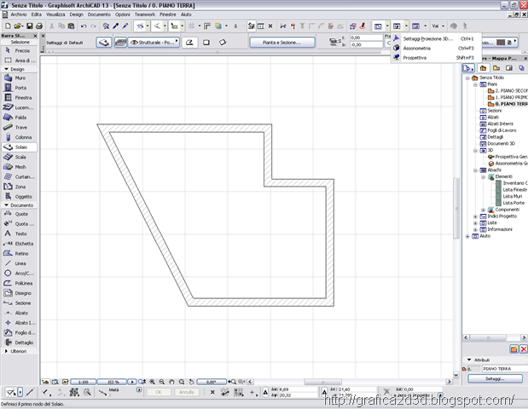This screenshot has width=528, height=409.
Task: Select the Mesh tool
Action: click(x=20, y=167)
